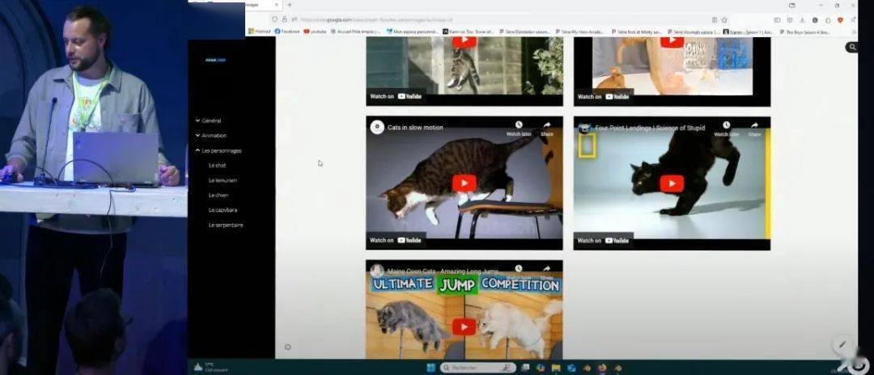Open the Général sidebar page

tap(212, 120)
